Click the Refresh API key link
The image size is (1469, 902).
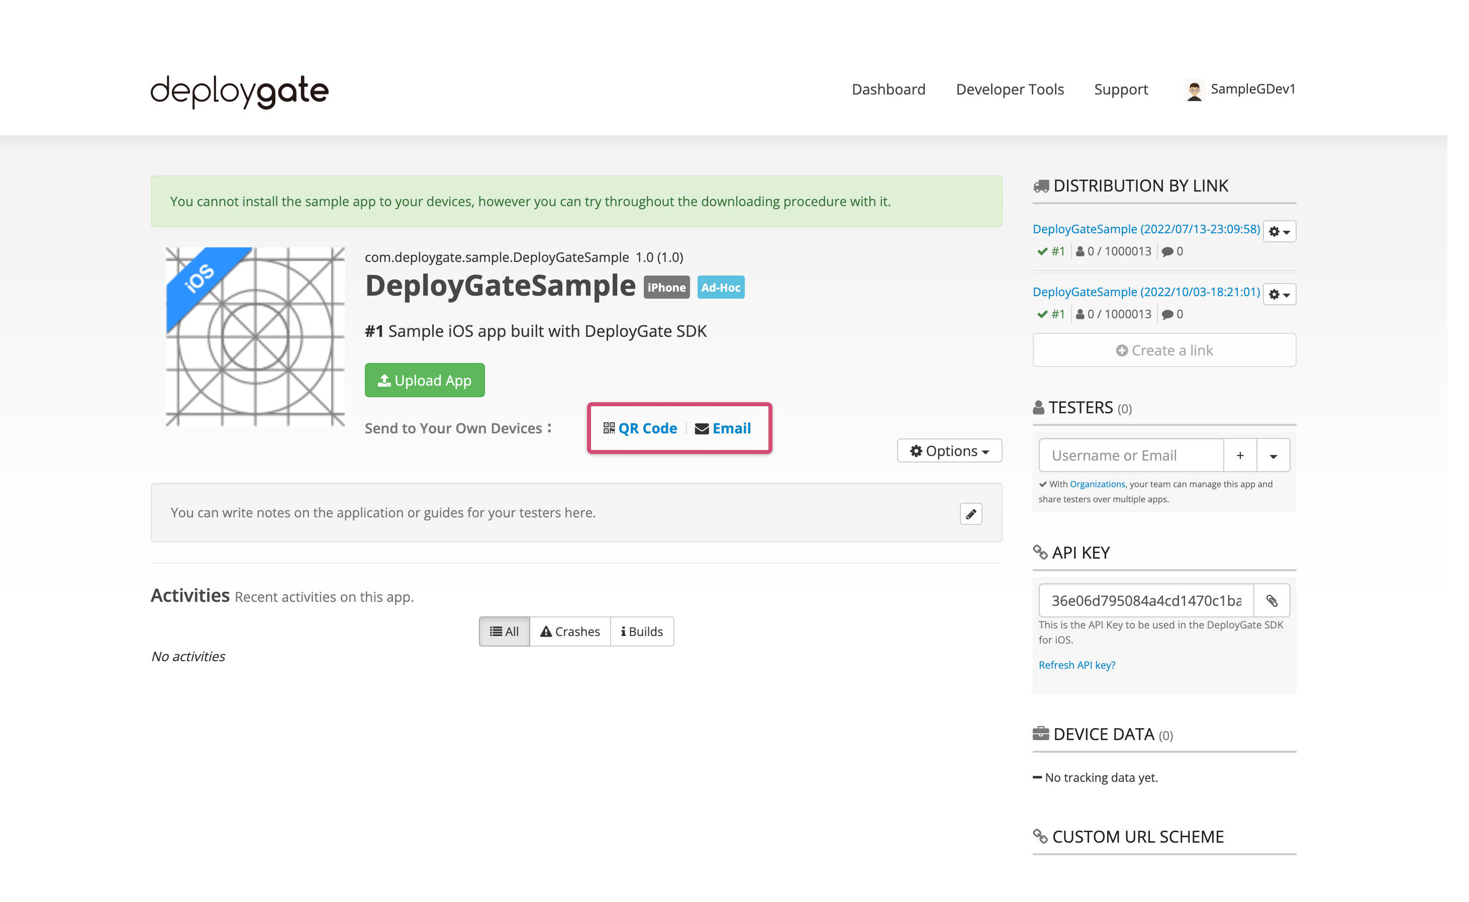(x=1076, y=665)
